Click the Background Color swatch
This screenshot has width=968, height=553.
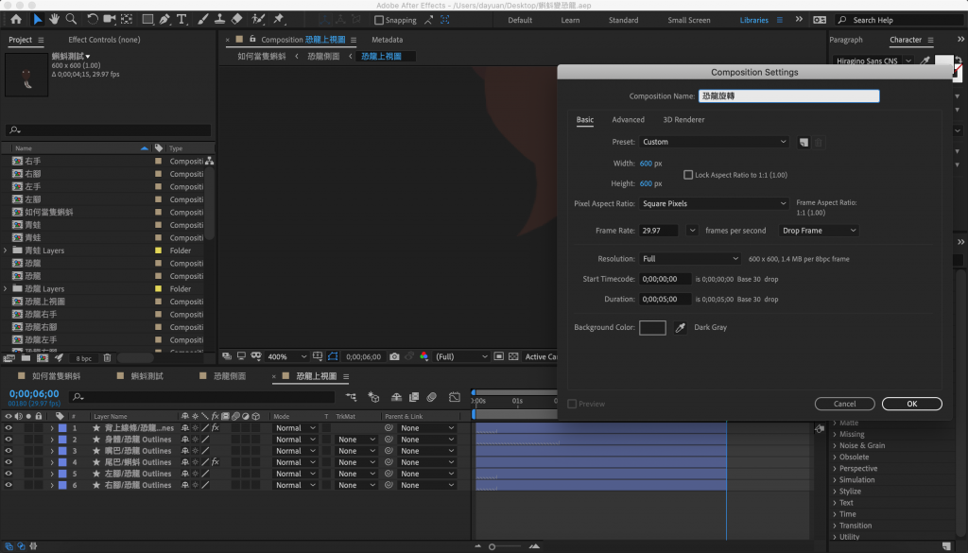click(652, 328)
